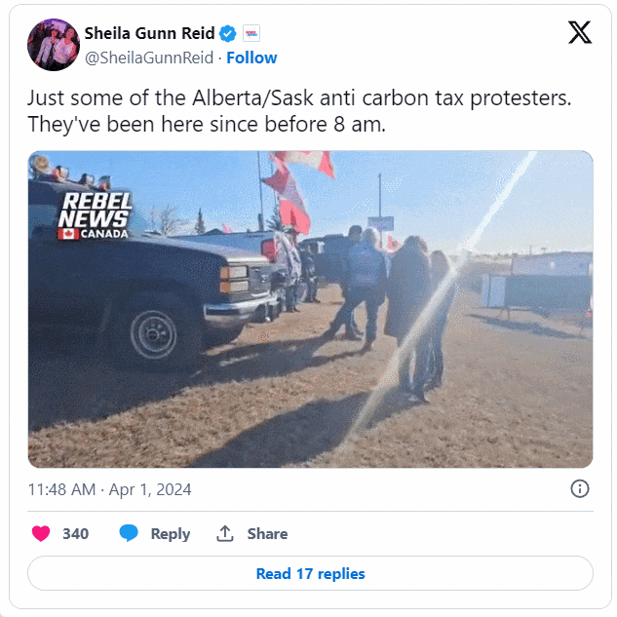The height and width of the screenshot is (617, 617).
Task: Follow the @SheilaGunnReid account
Action: pyautogui.click(x=251, y=58)
